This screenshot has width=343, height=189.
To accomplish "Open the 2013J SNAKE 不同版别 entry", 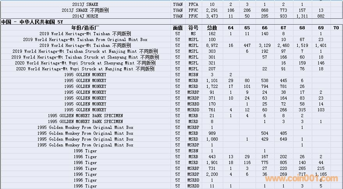I will (85, 10).
